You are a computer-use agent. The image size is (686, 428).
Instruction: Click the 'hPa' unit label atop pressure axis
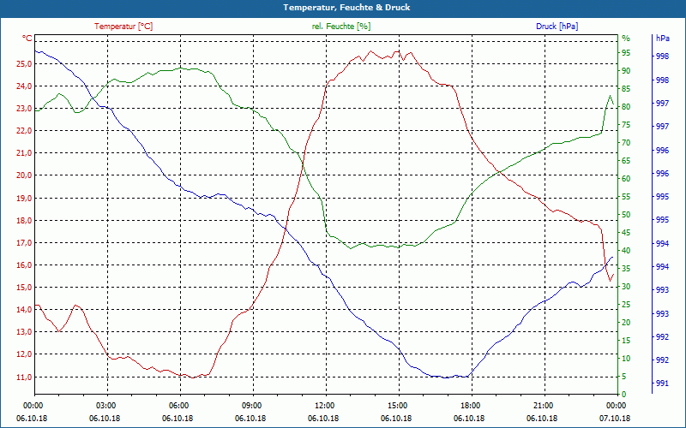662,39
